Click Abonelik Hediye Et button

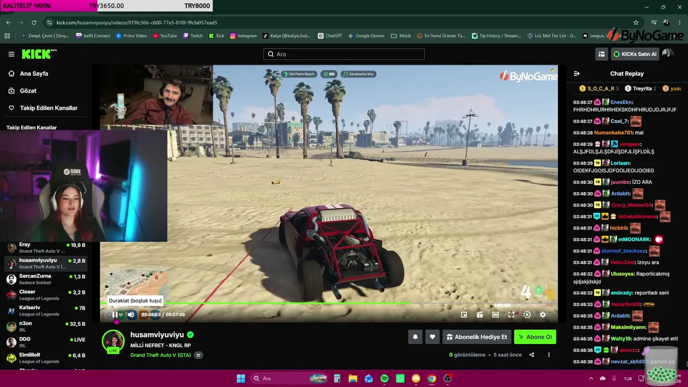click(x=477, y=337)
